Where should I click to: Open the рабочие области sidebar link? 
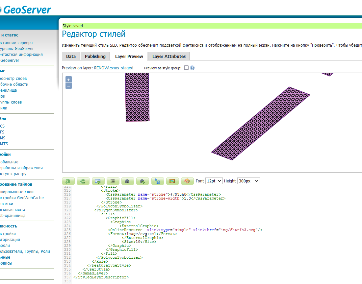tap(14, 84)
